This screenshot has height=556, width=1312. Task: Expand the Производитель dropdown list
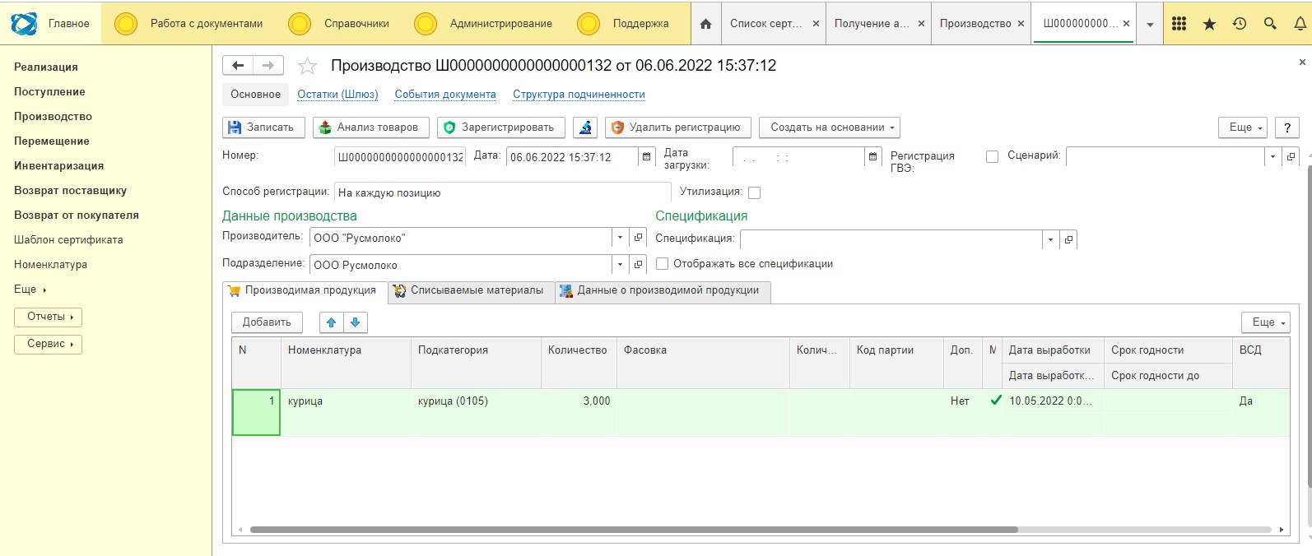621,238
